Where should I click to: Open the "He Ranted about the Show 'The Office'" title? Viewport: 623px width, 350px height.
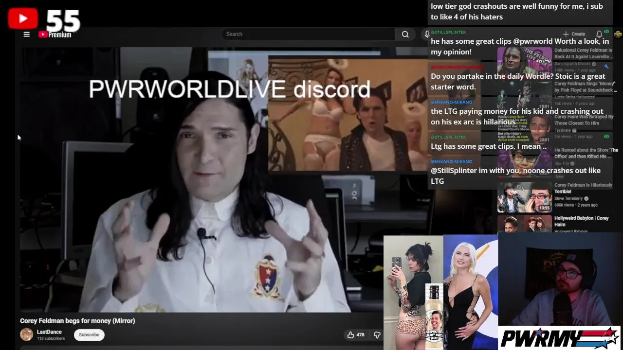(586, 153)
